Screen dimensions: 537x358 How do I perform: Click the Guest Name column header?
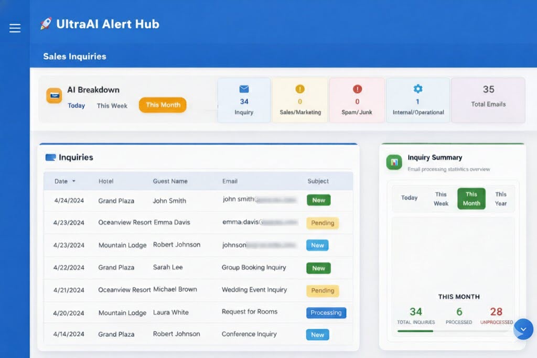point(170,181)
